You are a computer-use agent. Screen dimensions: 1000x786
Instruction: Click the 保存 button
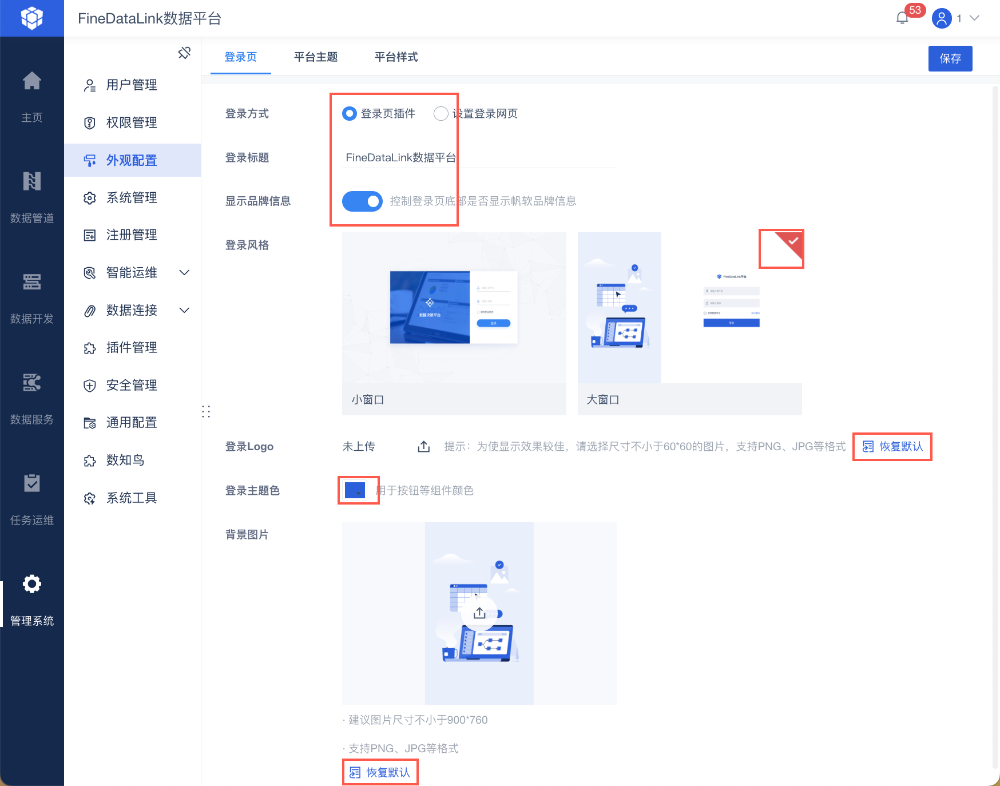[950, 58]
